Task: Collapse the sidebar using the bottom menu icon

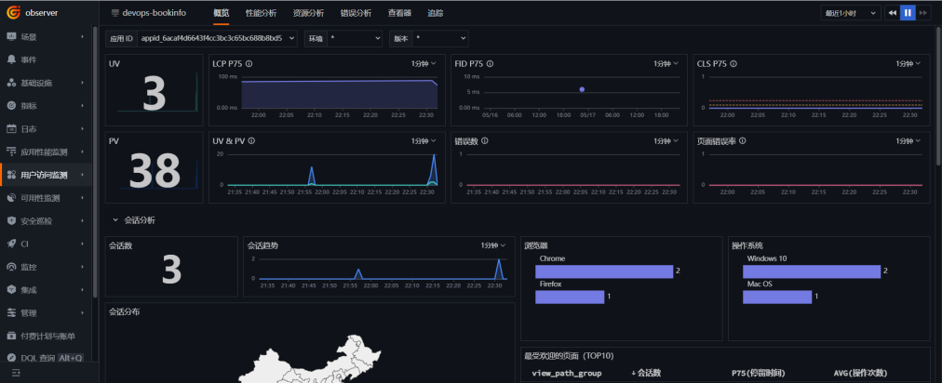Action: pos(16,374)
